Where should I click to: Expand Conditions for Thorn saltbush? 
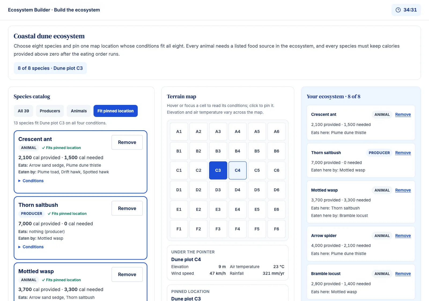tap(31, 247)
